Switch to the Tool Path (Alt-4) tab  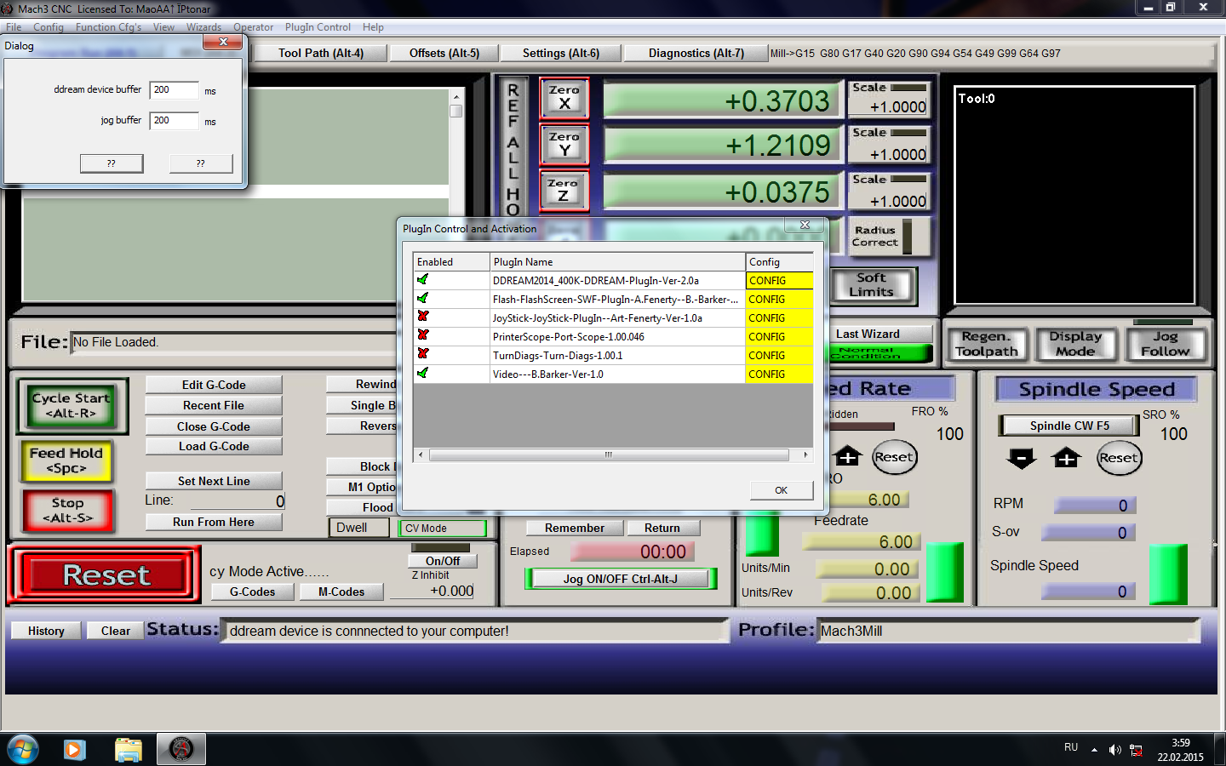pyautogui.click(x=321, y=53)
